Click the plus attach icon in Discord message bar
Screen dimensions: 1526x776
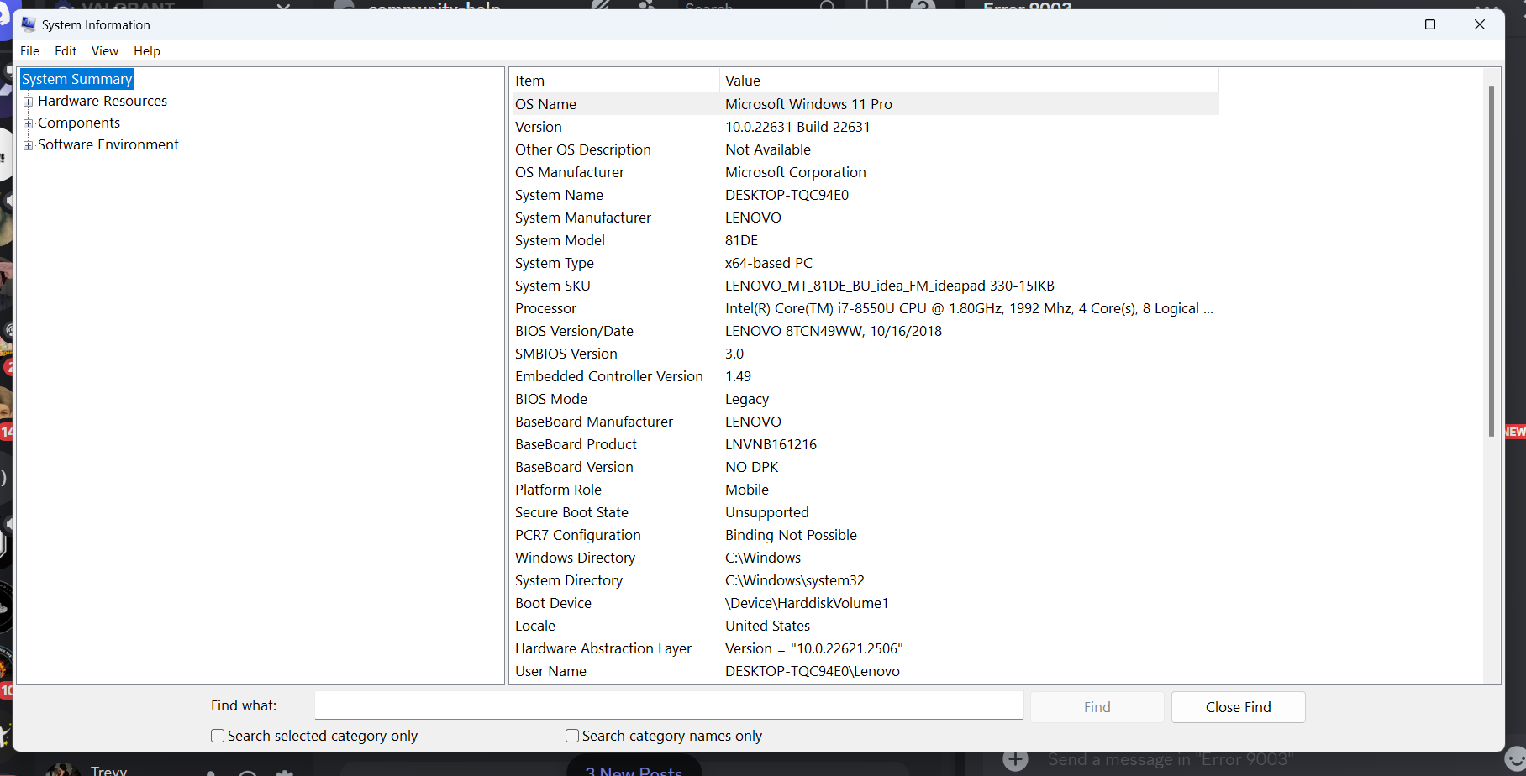[1015, 760]
